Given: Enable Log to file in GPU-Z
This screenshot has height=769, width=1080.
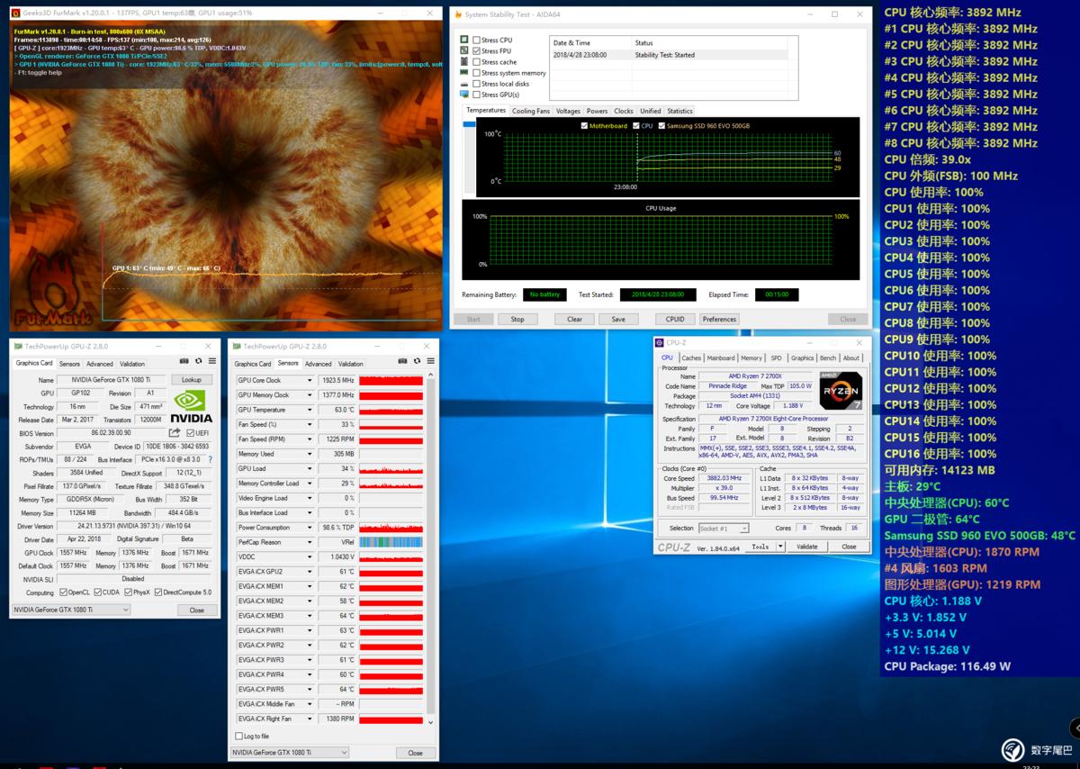Looking at the screenshot, I should coord(238,736).
